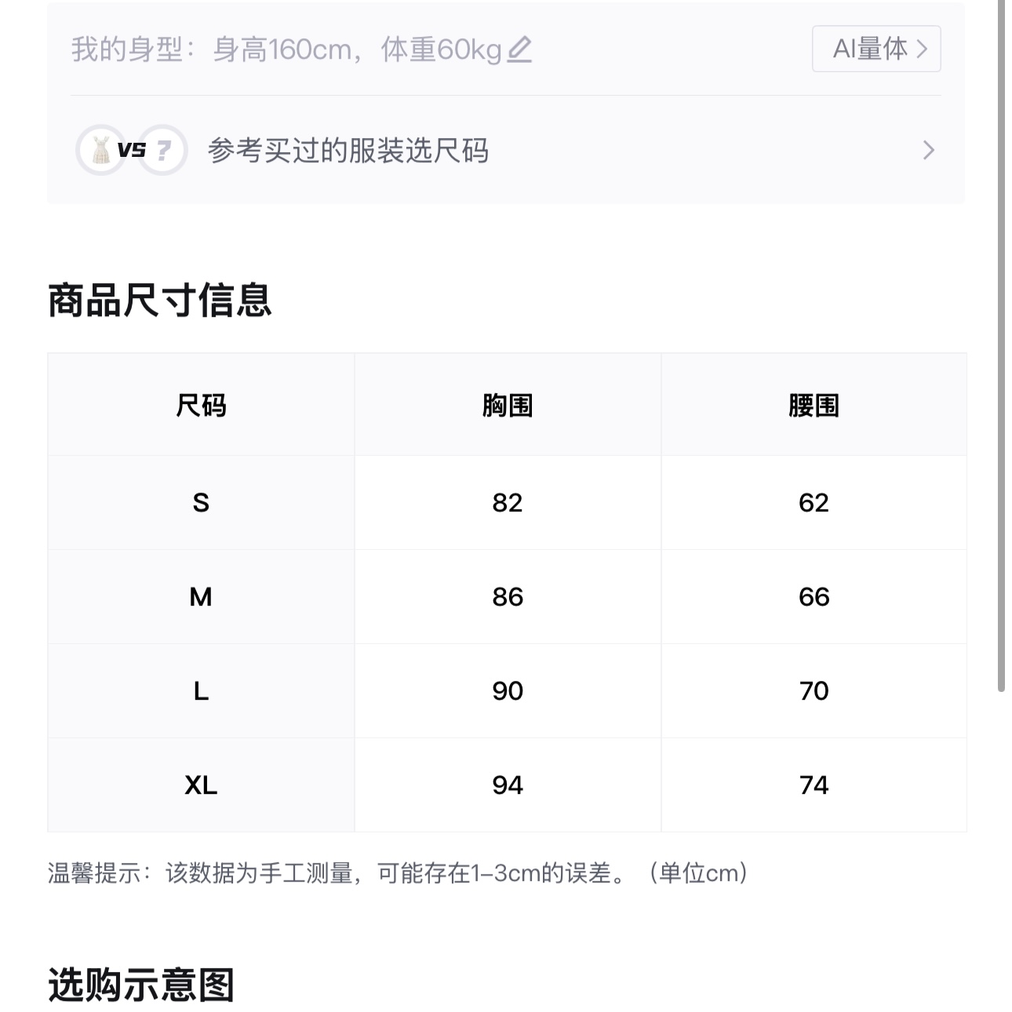Click the 选购示意图 section heading
The height and width of the screenshot is (1012, 1012).
(141, 985)
